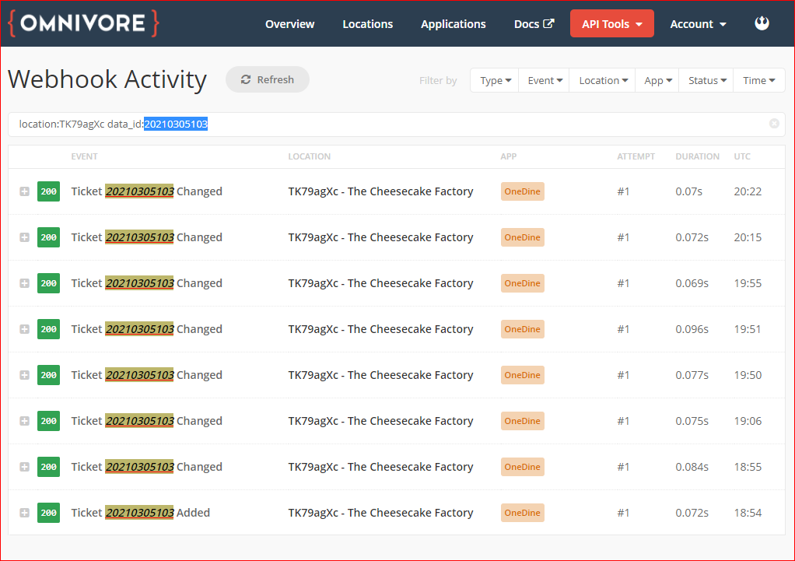Navigate to the Locations page
Screen dimensions: 795x561
pos(367,24)
